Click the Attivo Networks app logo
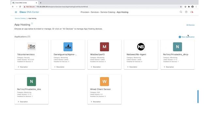This screenshot has width=209, height=117. (31, 47)
